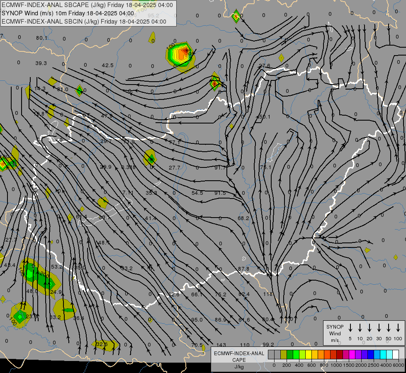Click the map value 71.9
This screenshot has height=373, width=406.
[129, 142]
